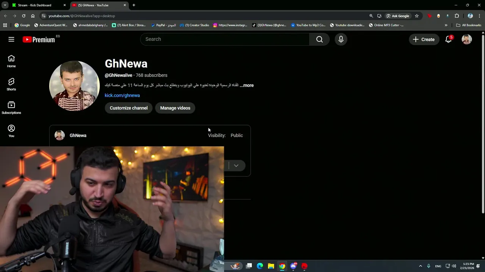485x272 pixels.
Task: Click Manage videos button
Action: tap(175, 108)
